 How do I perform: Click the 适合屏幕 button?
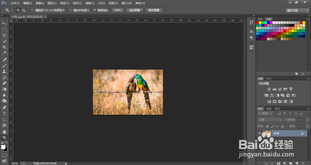click(x=135, y=10)
